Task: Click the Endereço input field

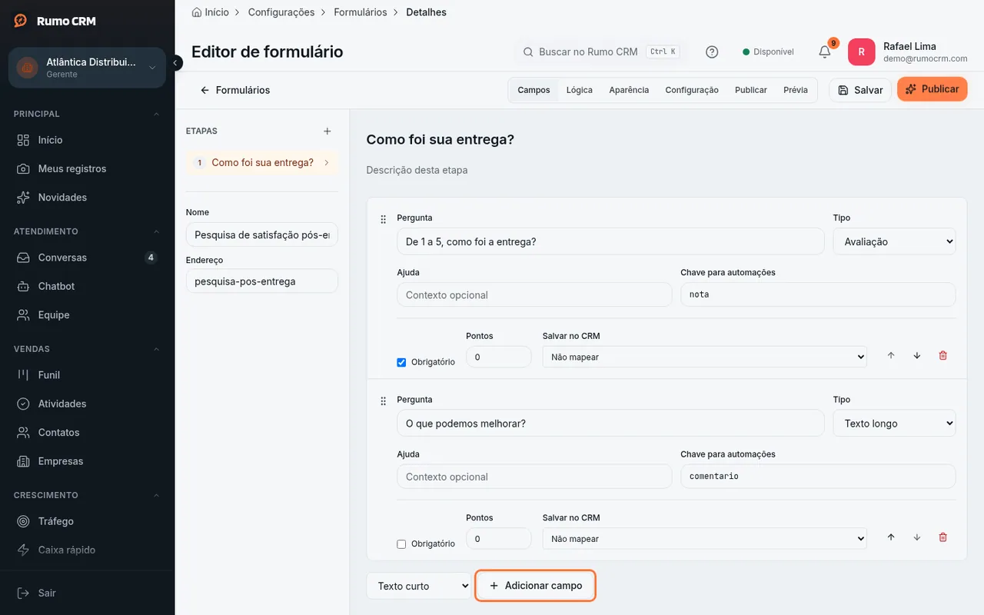Action: tap(262, 281)
